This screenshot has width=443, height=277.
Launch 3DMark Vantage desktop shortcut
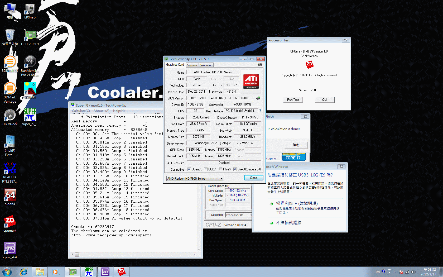click(10, 92)
